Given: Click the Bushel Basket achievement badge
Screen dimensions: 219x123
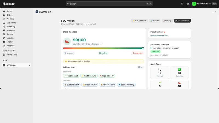Looking at the screenshot, I should (x=72, y=85).
